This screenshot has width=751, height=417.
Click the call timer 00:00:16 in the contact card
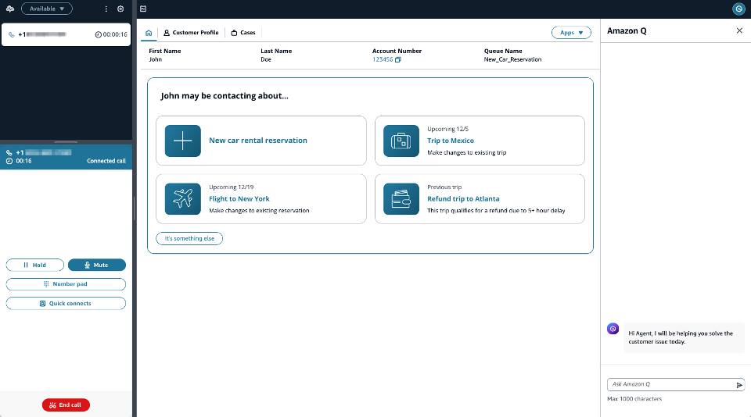click(x=111, y=34)
